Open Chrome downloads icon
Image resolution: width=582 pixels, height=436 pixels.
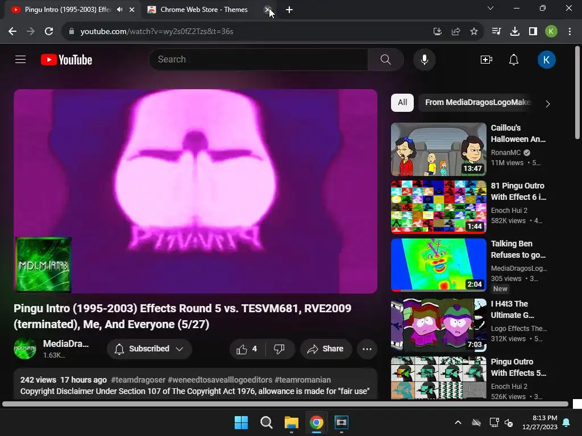pos(515,32)
